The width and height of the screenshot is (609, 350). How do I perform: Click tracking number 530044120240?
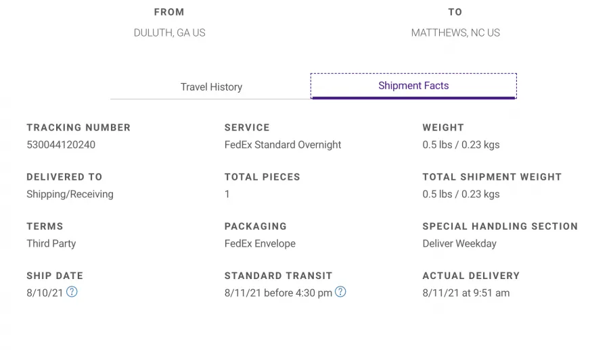61,145
